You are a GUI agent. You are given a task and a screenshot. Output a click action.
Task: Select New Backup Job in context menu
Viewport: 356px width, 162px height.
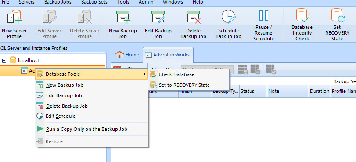(x=91, y=85)
